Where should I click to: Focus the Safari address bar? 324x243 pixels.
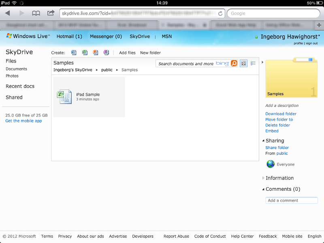click(x=142, y=13)
